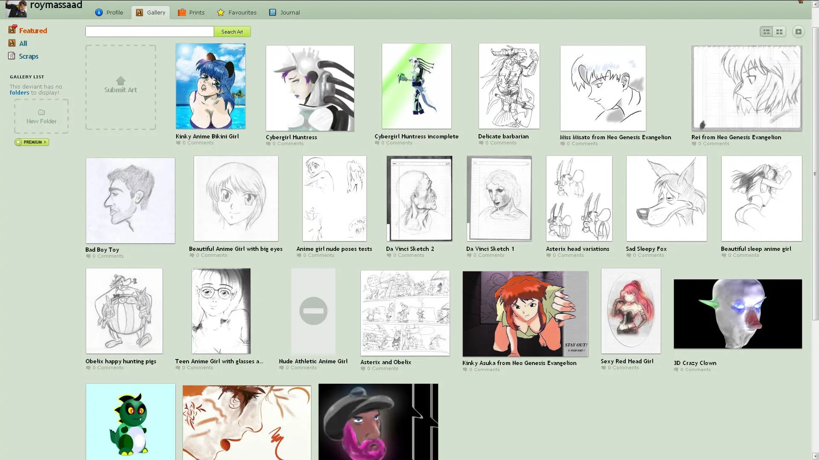Open Beautiful Anime Girl with big eyes

[x=236, y=198]
